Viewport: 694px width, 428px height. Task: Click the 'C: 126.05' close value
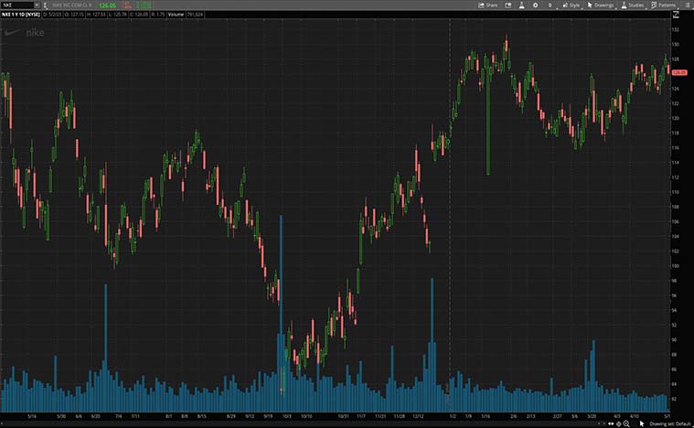(x=139, y=14)
